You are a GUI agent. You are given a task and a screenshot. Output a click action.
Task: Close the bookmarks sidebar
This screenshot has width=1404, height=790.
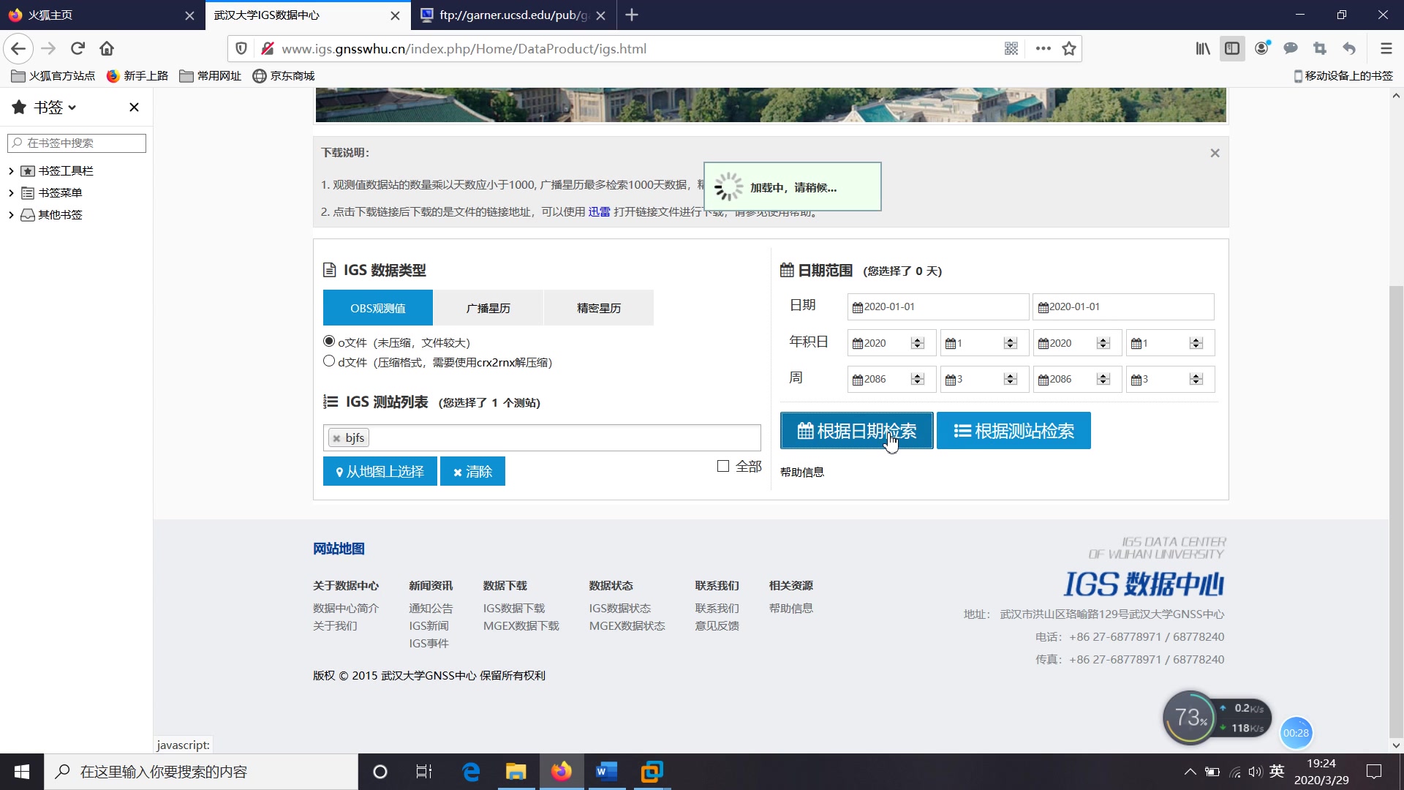(134, 108)
